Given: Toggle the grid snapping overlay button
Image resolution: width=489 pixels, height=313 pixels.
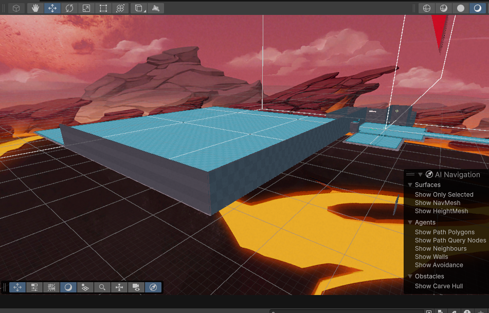Looking at the screenshot, I should coord(51,287).
